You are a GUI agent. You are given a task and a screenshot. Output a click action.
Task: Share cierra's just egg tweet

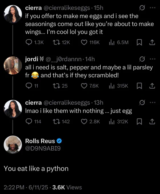152,122
